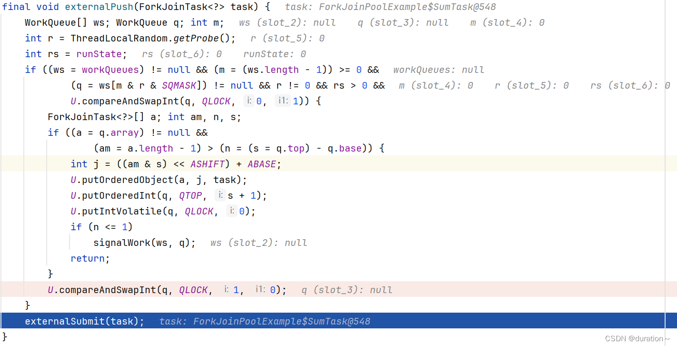677x346 pixels.
Task: Click 'WorkQueue[] ws' variable declaration
Action: click(x=68, y=22)
